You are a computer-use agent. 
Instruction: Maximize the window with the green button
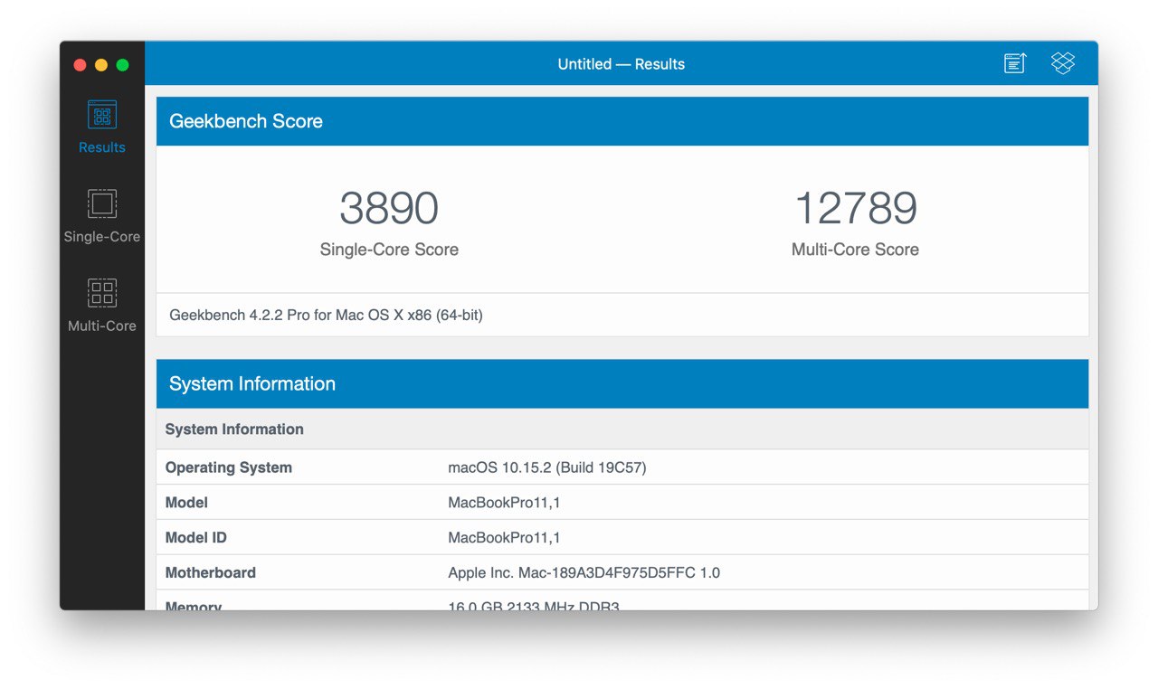click(123, 65)
